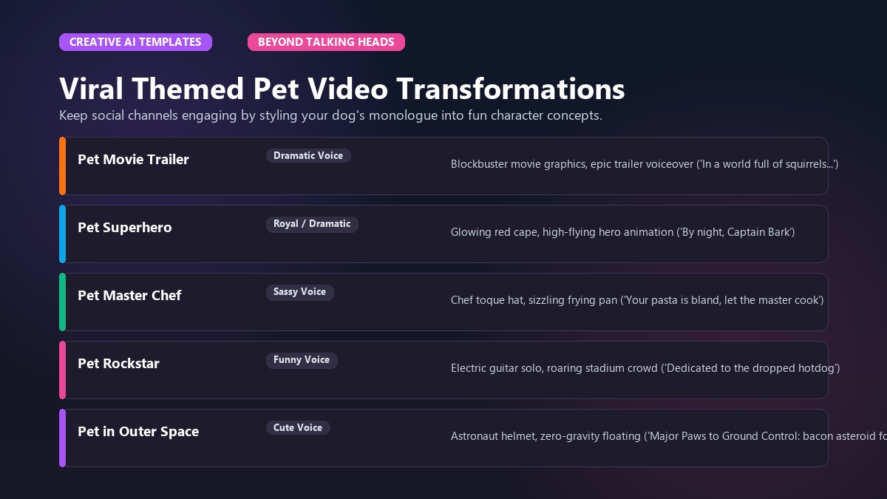This screenshot has height=499, width=887.
Task: Click the Chef toque hat description
Action: (x=637, y=300)
